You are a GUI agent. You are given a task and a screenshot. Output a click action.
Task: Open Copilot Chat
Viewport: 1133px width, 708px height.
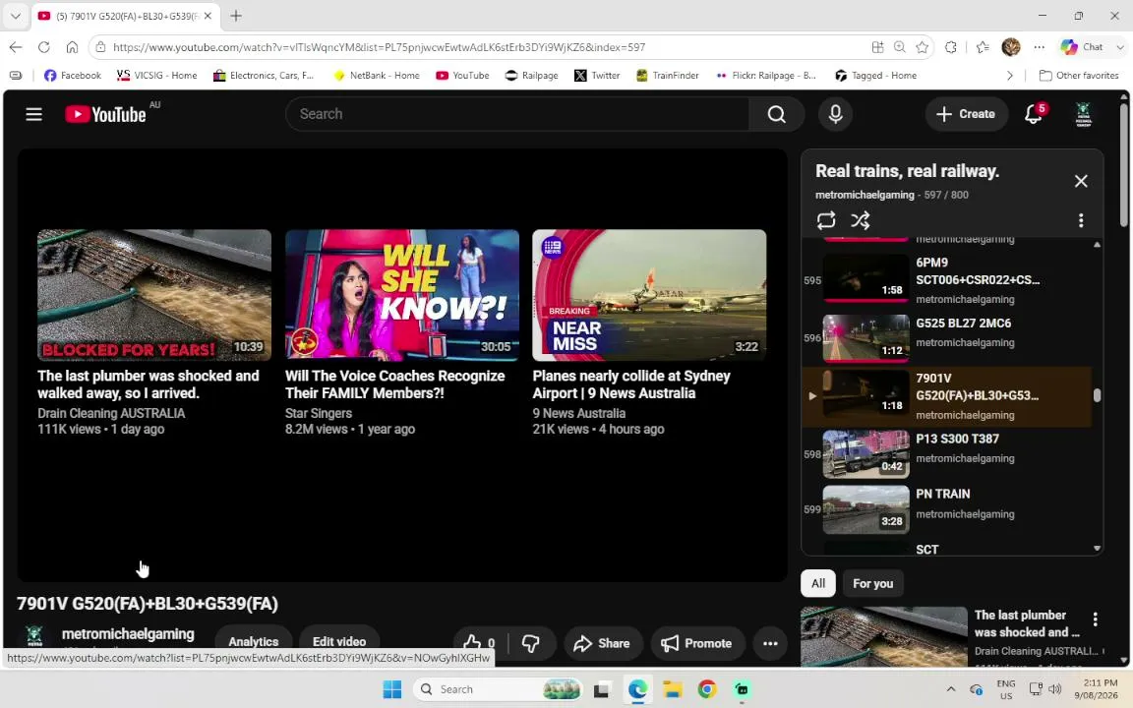1083,47
